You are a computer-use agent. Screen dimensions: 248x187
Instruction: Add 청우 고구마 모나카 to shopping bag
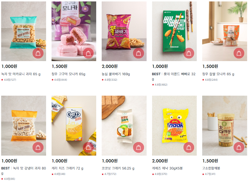pos(88,53)
